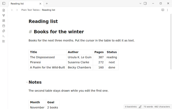Open a new tab with plus button
Viewport: 172px width, 109px height.
pos(47,3)
